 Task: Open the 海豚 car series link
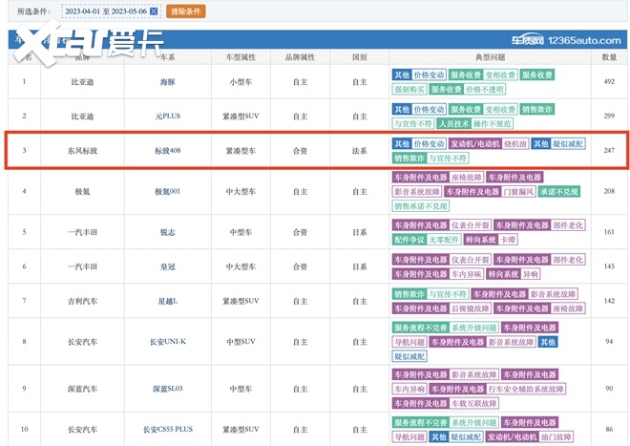click(167, 82)
